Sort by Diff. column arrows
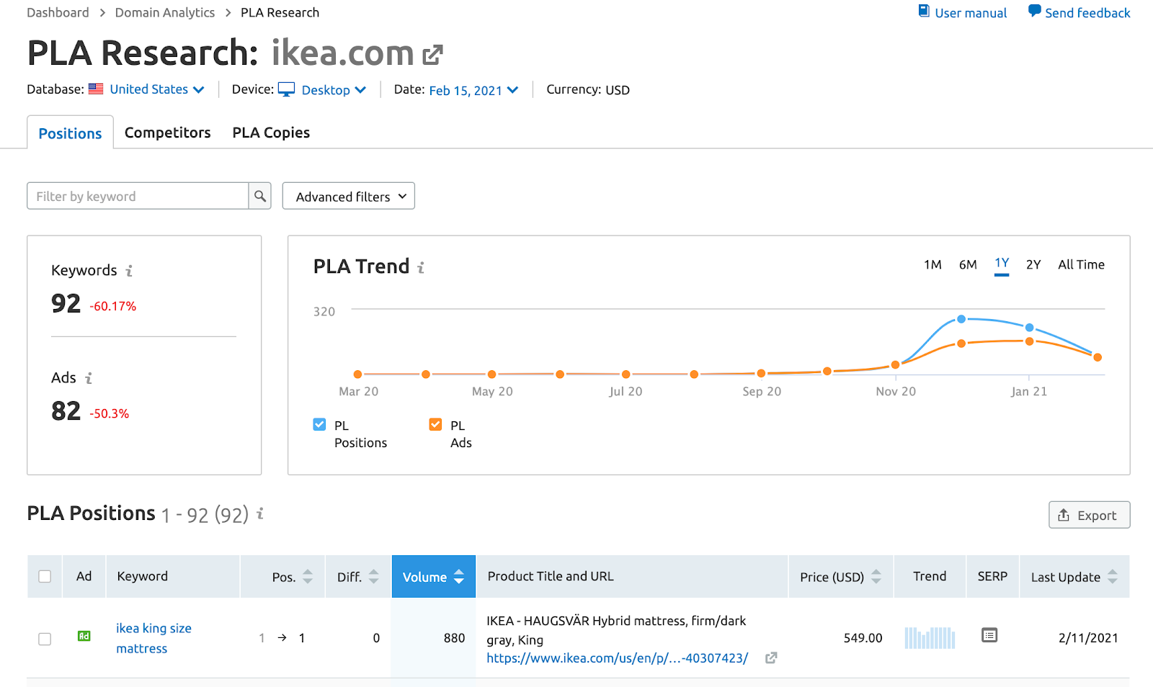The height and width of the screenshot is (687, 1153). 373,577
